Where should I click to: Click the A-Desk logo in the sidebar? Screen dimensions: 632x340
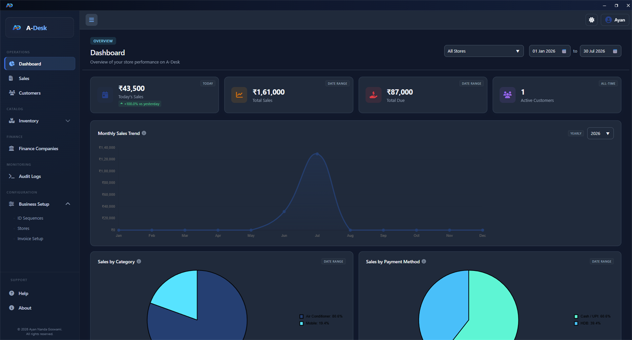[39, 28]
